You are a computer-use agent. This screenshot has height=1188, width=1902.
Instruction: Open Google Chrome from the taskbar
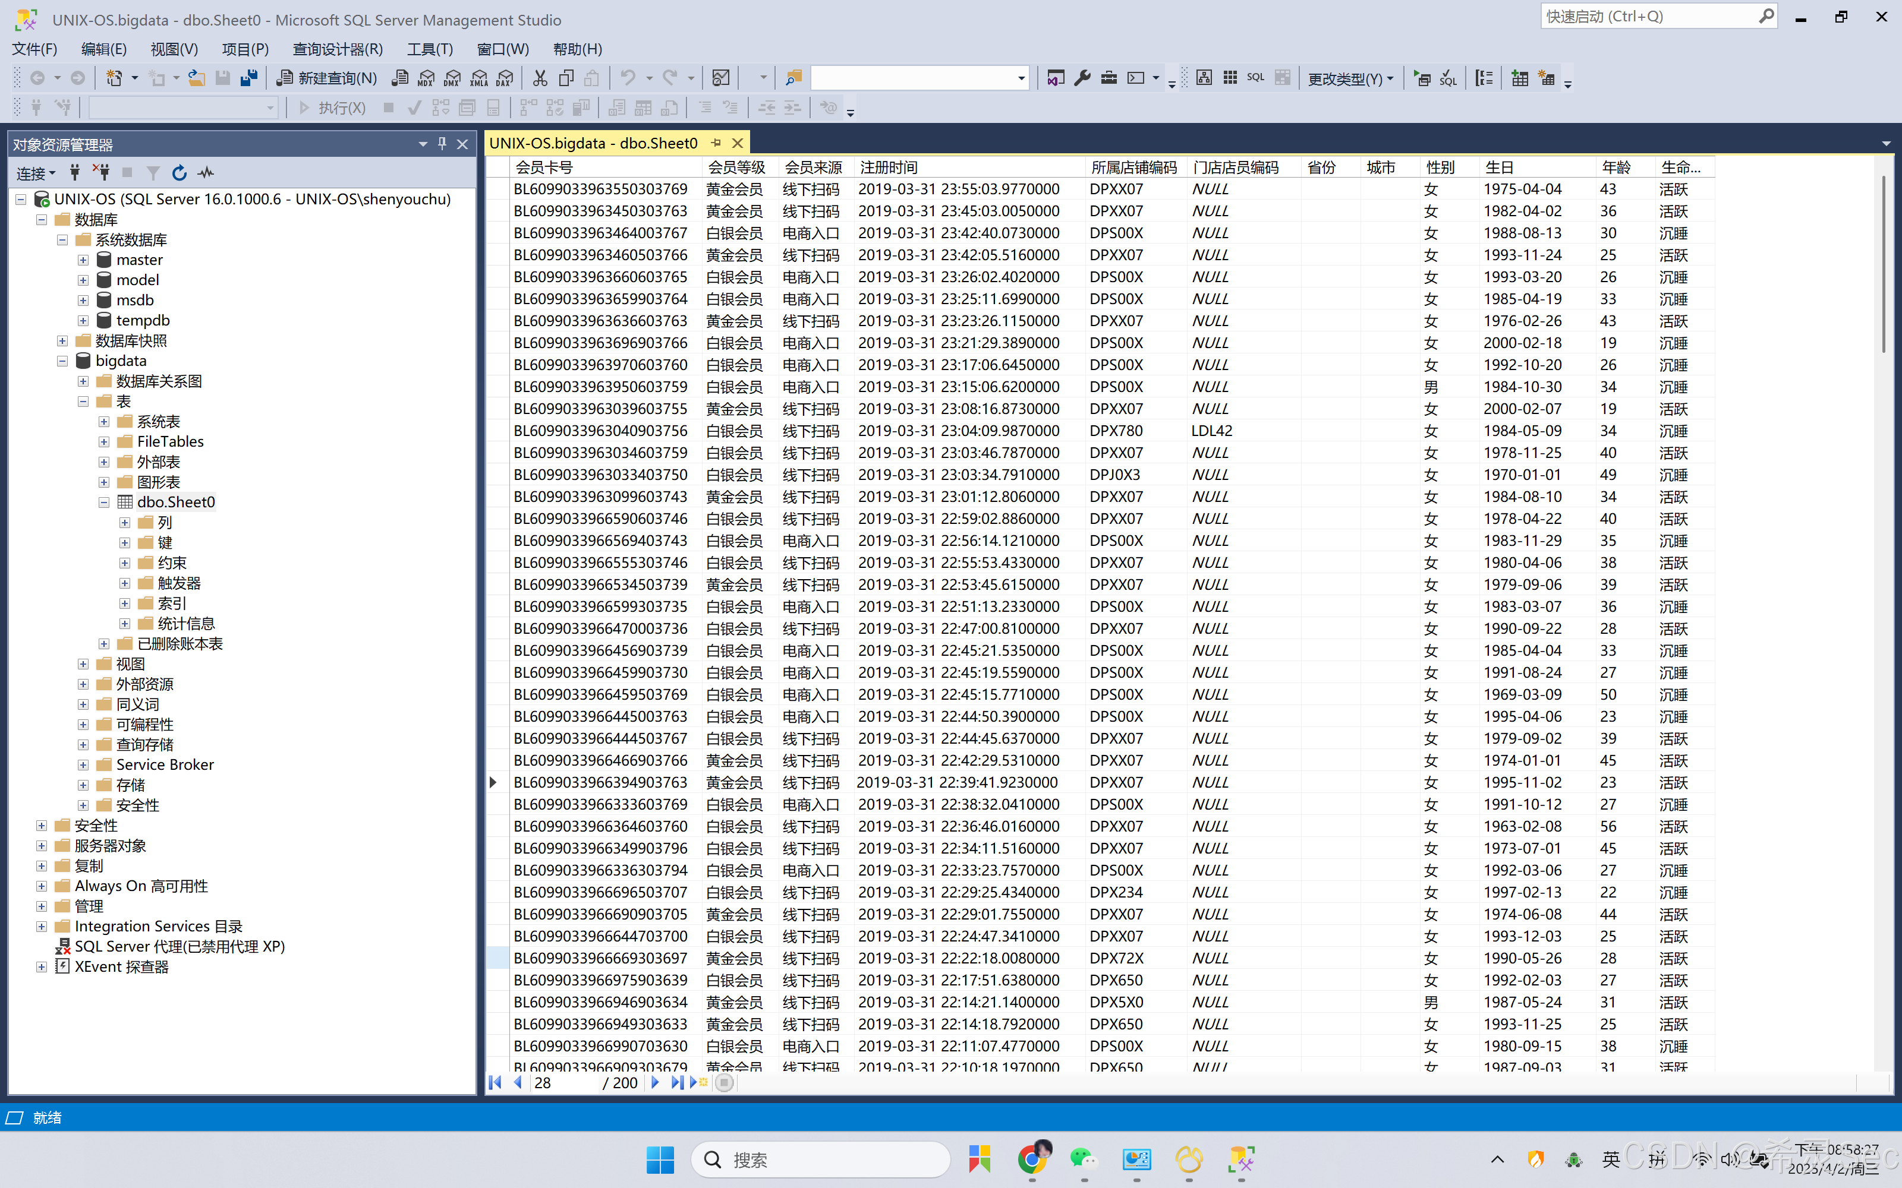1032,1159
